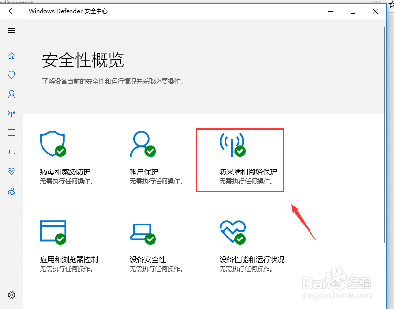
Task: Open account protection sidebar person icon
Action: coord(12,94)
